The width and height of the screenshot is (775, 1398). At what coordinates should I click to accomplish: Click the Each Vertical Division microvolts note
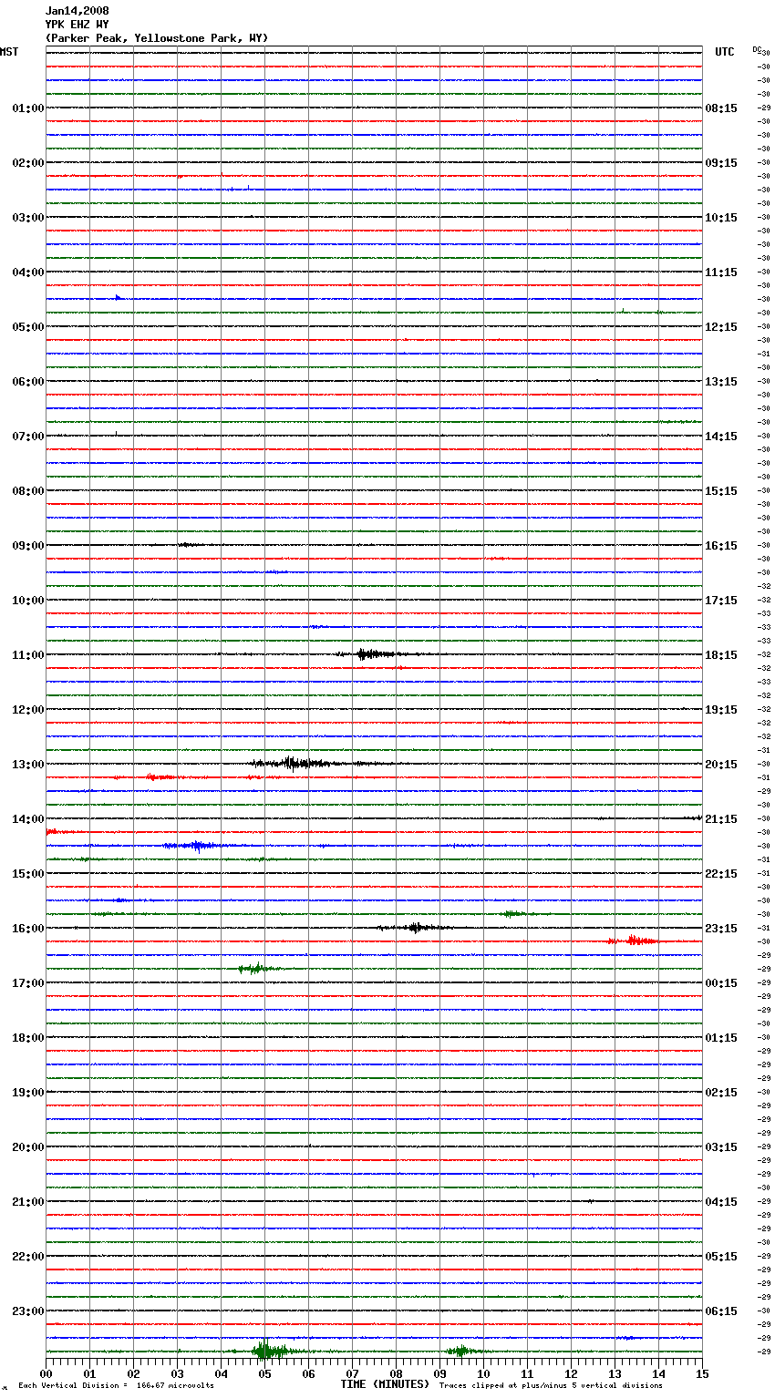coord(116,1386)
